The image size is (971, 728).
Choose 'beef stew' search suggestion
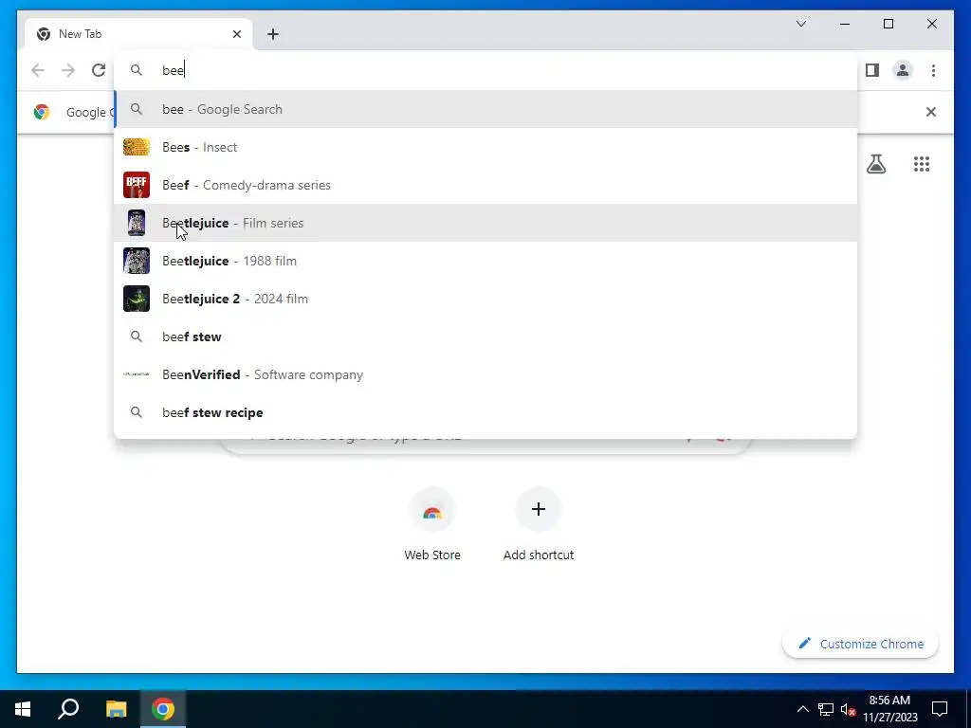(485, 337)
